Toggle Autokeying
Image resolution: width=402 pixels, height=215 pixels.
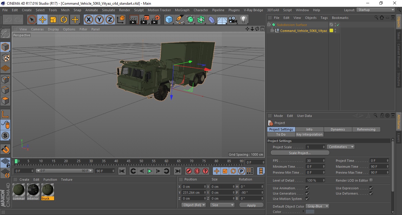197,171
